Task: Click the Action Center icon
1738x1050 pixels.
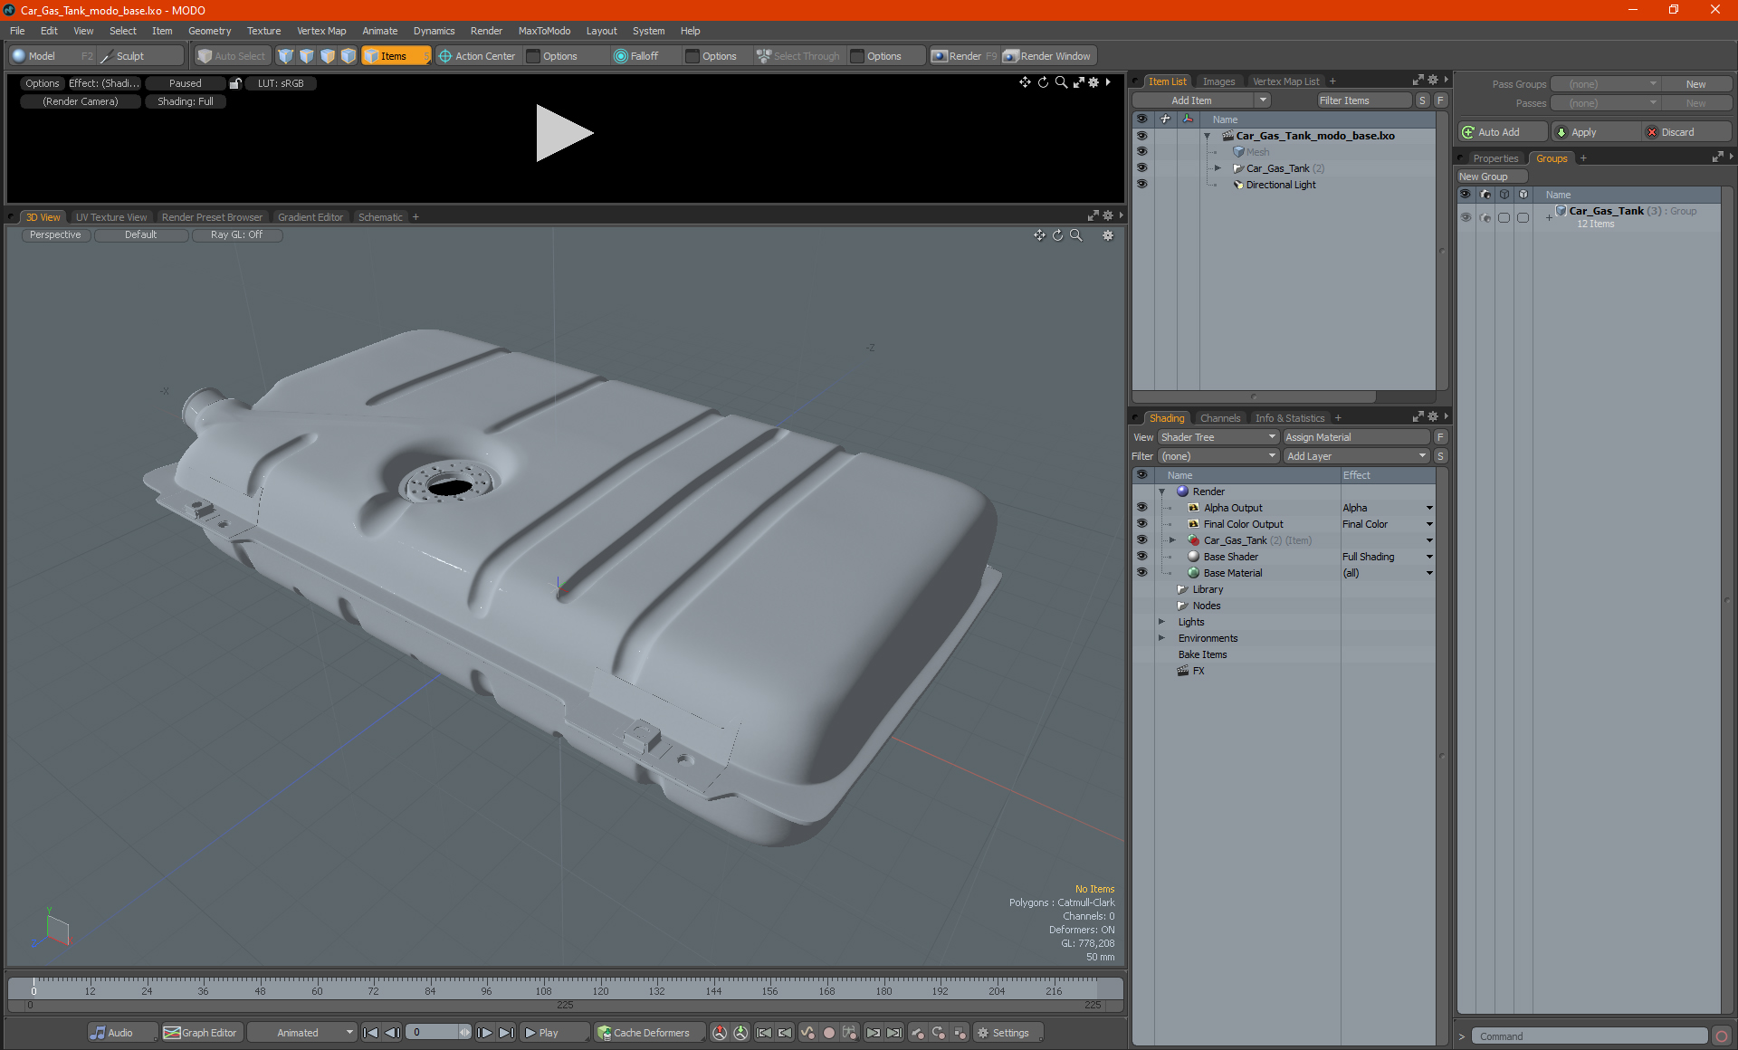Action: tap(445, 56)
